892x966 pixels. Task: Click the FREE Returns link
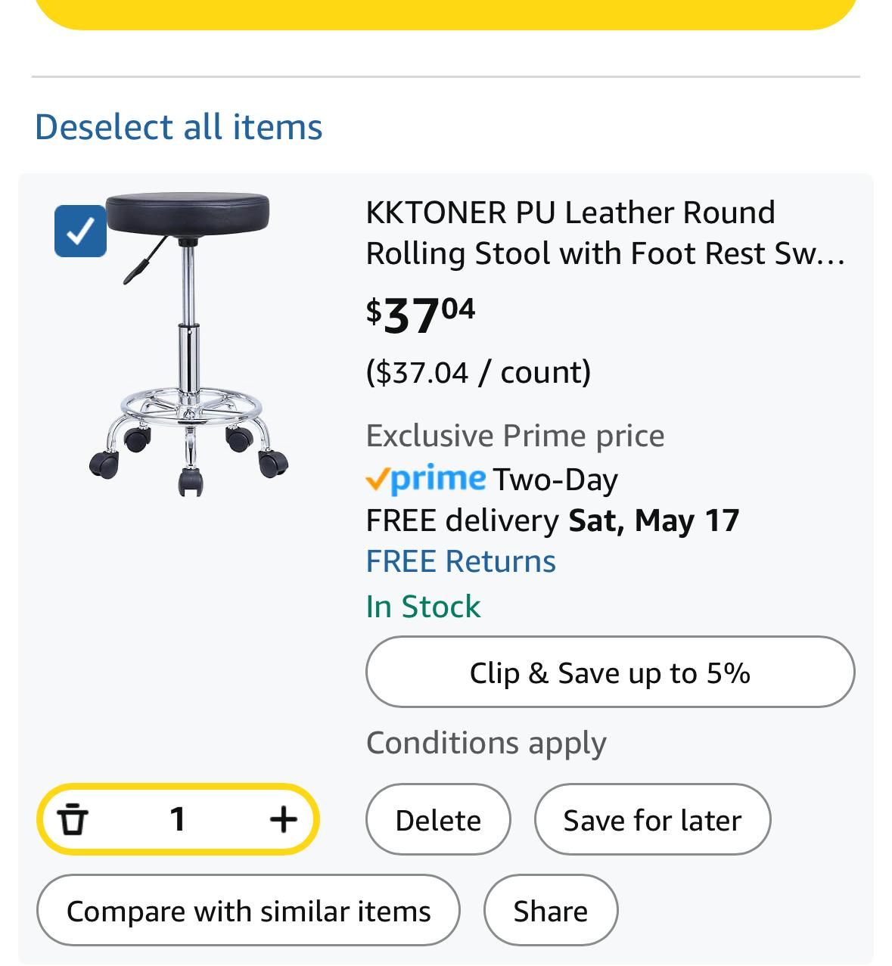pos(461,561)
